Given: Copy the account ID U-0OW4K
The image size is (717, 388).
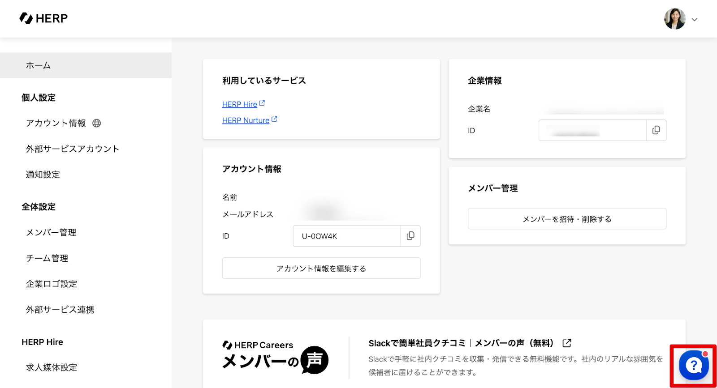Looking at the screenshot, I should (410, 236).
